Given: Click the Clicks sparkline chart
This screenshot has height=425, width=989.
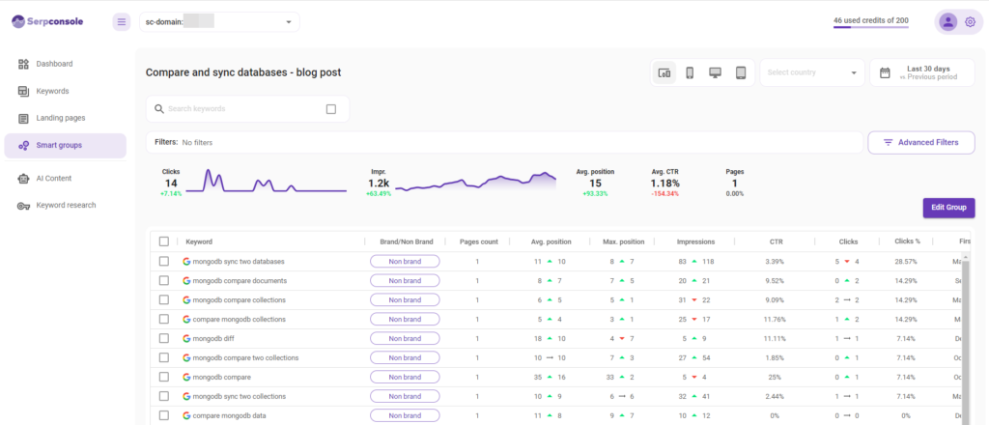Looking at the screenshot, I should click(x=267, y=181).
